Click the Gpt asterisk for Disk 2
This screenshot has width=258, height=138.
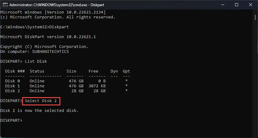click(x=126, y=91)
